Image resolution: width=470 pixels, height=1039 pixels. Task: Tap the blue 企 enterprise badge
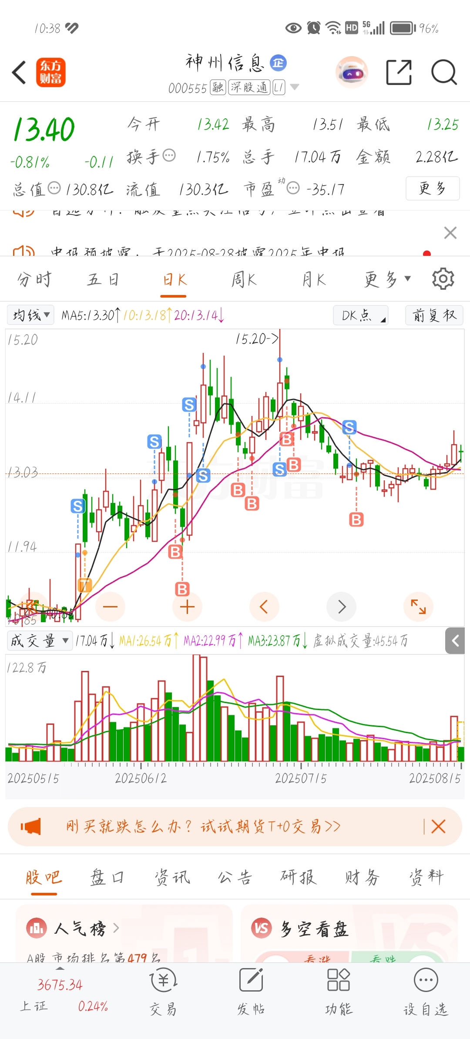coord(278,63)
